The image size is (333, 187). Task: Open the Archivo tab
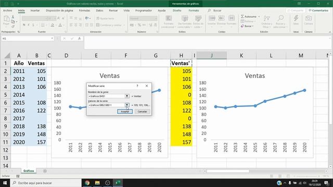click(7, 10)
